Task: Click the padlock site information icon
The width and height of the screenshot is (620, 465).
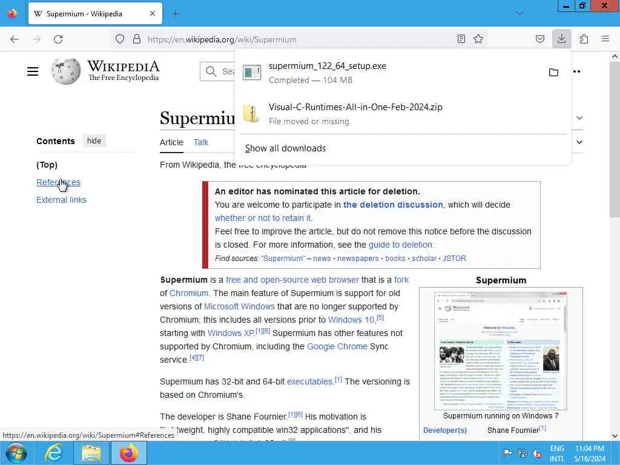Action: (x=137, y=39)
